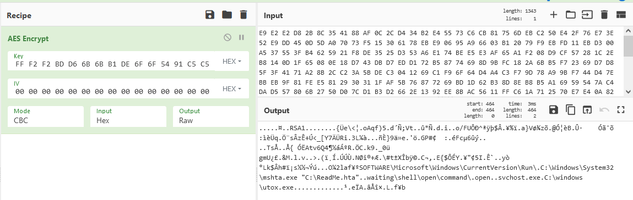Viewport: 633px width, 200px height.
Task: Save the recipe with the disk icon
Action: pos(209,15)
